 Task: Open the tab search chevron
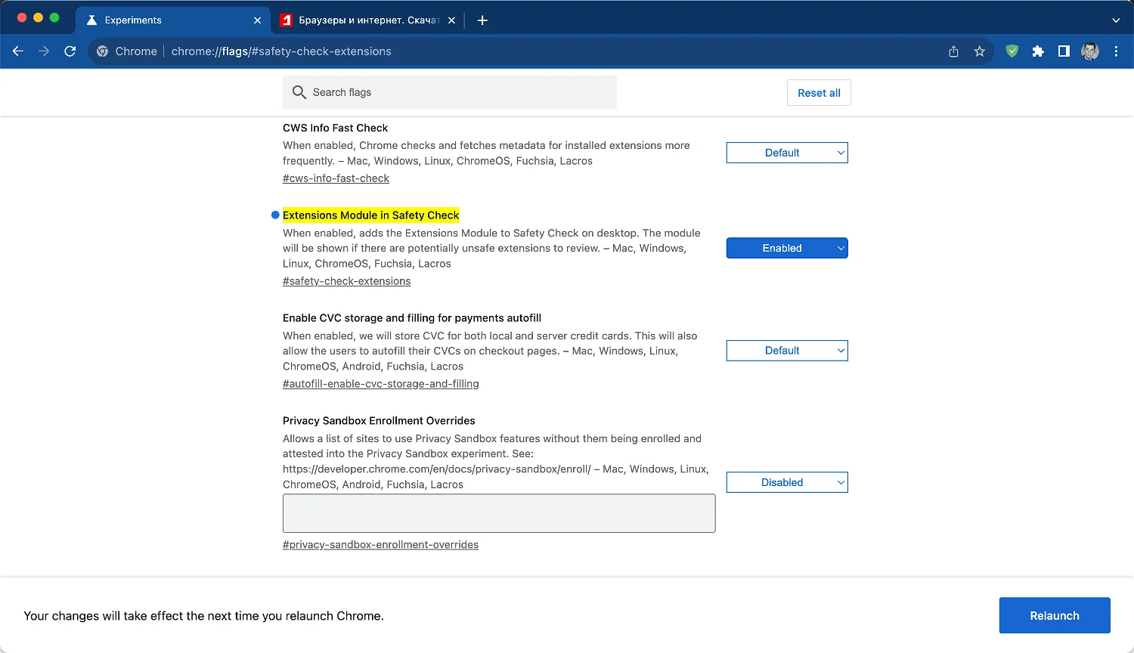tap(1116, 20)
